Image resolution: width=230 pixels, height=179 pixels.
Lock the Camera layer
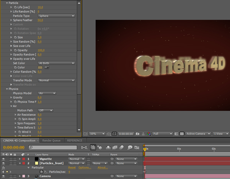pyautogui.click(x=15, y=176)
